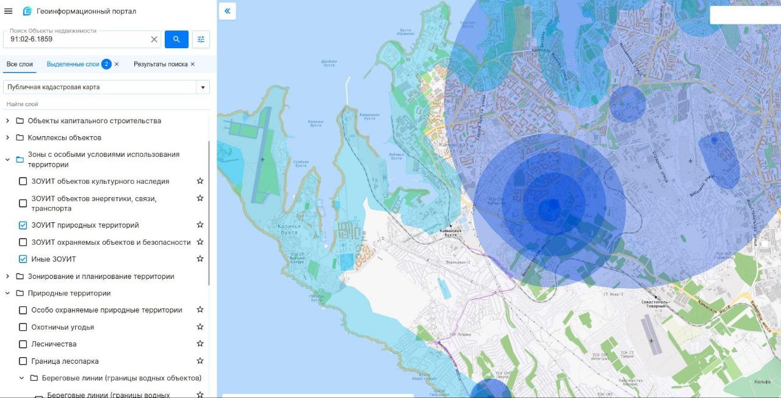Star the ЗОУИТ природных территорий layer
The image size is (781, 398).
(200, 225)
